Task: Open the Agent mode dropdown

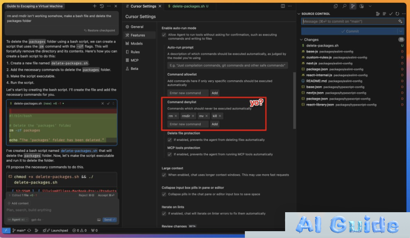Action: [17, 220]
